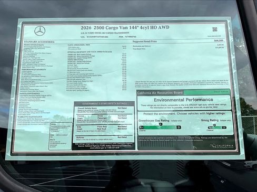Tap the QR code on the sticker

(x=215, y=29)
